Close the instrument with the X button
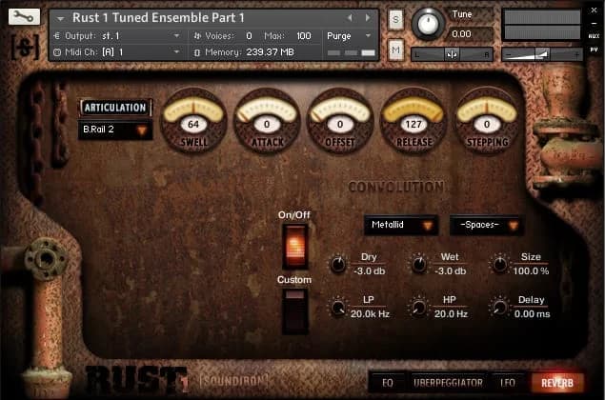 pos(594,10)
